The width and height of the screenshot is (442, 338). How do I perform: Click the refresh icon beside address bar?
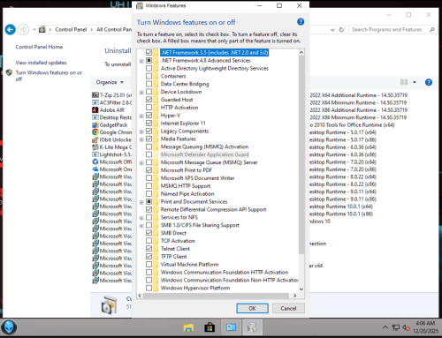click(x=341, y=30)
